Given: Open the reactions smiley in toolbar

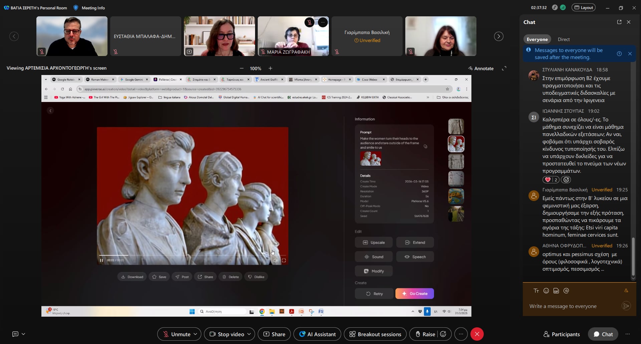Looking at the screenshot, I should tap(443, 334).
